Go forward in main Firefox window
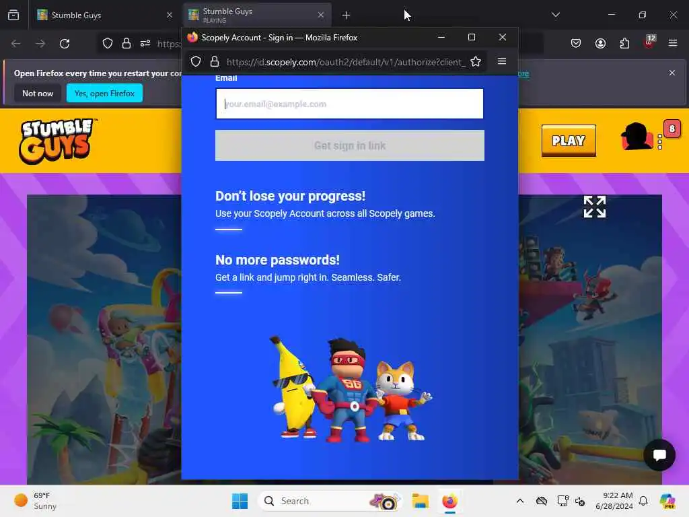Image resolution: width=689 pixels, height=517 pixels. pos(40,44)
